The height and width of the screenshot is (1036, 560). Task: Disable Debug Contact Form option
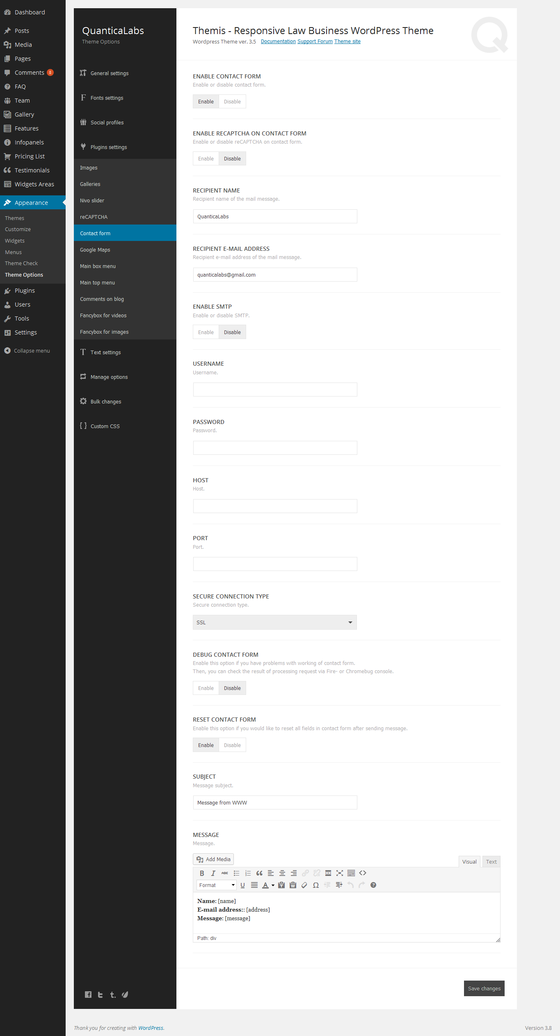(232, 688)
